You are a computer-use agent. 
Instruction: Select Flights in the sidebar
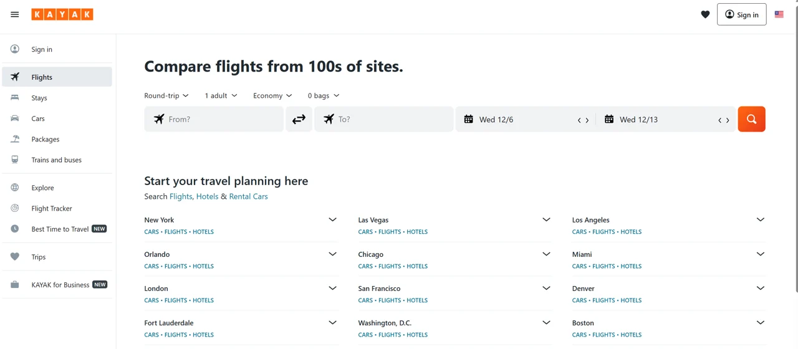point(57,77)
